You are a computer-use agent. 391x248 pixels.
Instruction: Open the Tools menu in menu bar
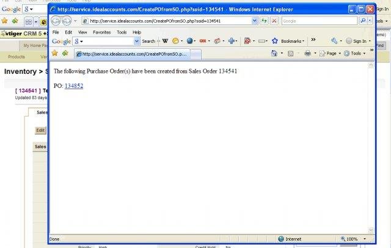pos(122,32)
